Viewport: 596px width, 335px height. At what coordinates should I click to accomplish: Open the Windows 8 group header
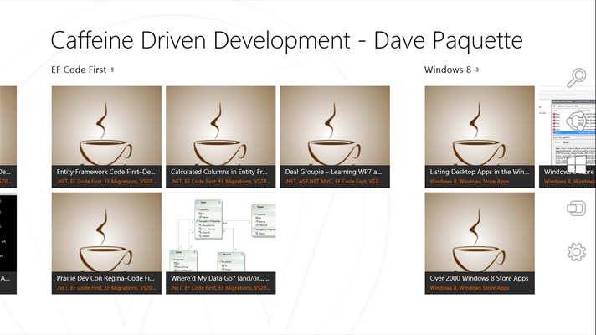coord(451,70)
